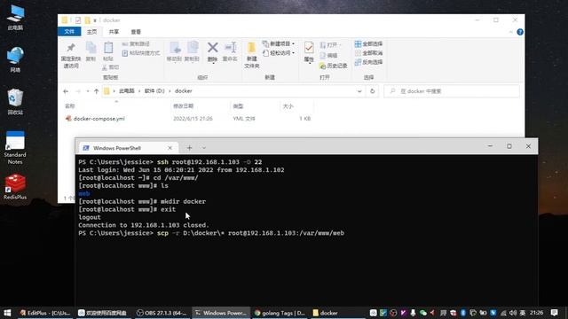Viewport: 568px width, 319px height.
Task: Open Quick Access Toolbar customize dropdown
Action: pyautogui.click(x=95, y=20)
